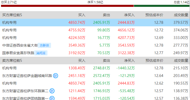Click the 买方席位前5 section header
The width and height of the screenshot is (190, 100).
[12, 15]
